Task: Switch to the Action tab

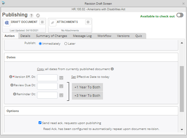Action: tap(10, 36)
